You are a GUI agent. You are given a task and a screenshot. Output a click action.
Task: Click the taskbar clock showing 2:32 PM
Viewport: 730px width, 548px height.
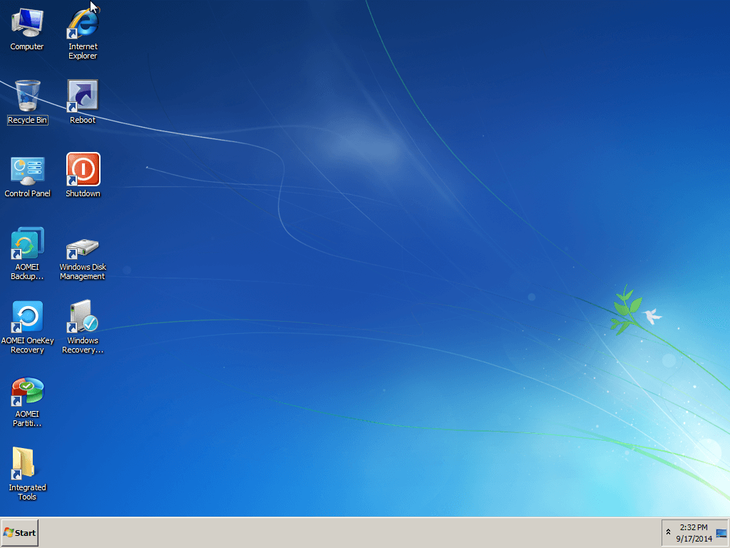(693, 527)
